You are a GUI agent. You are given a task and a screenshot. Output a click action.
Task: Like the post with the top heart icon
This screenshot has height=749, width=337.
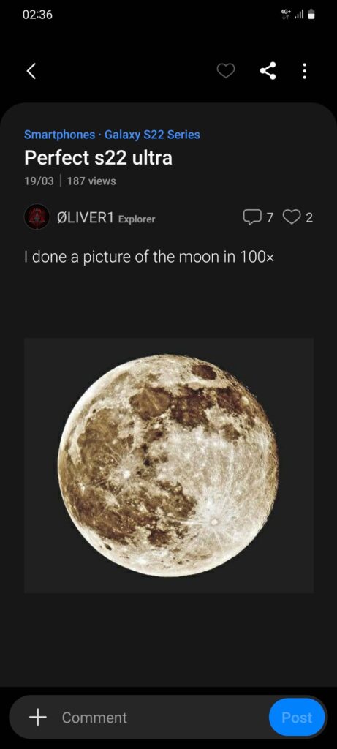[x=226, y=72]
